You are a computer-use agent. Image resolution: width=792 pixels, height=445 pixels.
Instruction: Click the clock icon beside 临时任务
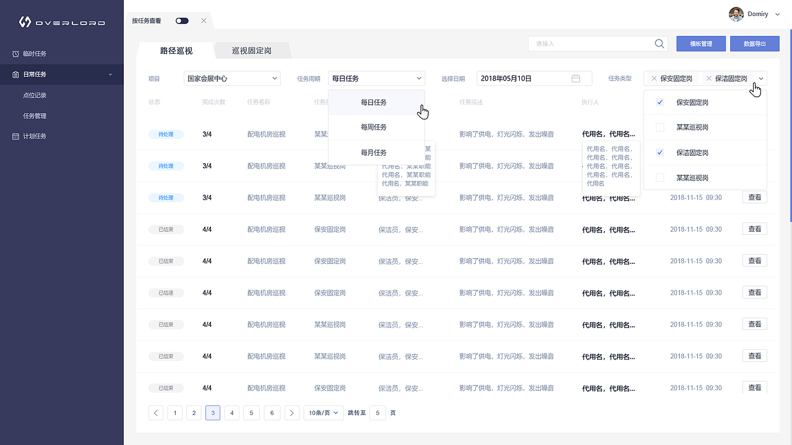click(15, 54)
